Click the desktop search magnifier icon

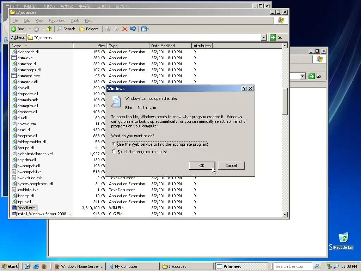[x=317, y=266]
